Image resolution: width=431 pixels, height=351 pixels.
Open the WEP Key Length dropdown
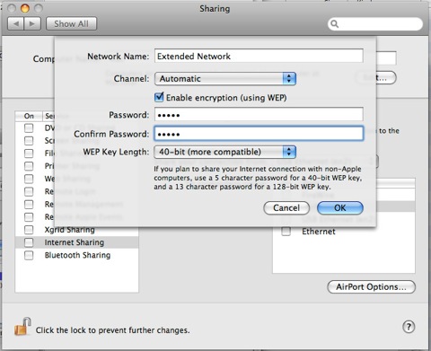(x=225, y=152)
